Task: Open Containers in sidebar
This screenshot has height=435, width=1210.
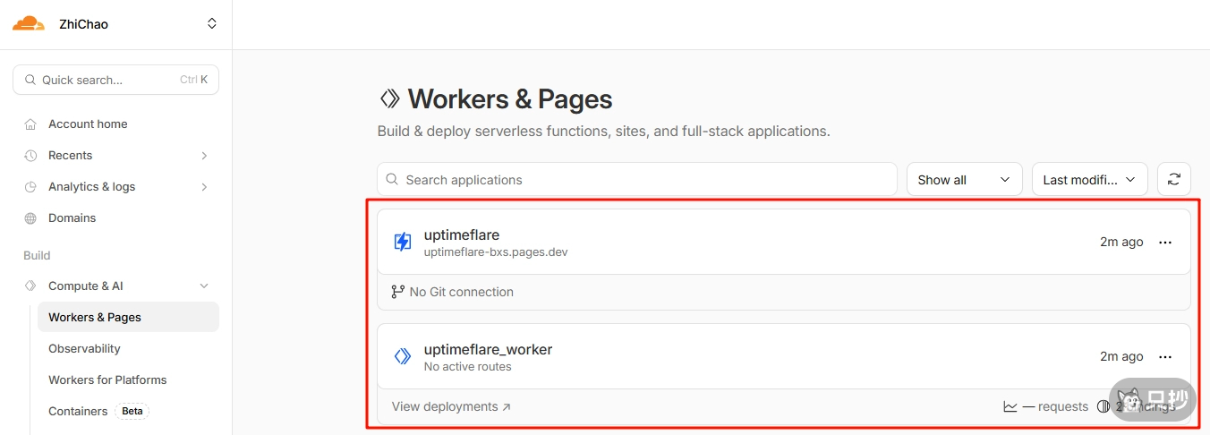Action: click(x=78, y=412)
